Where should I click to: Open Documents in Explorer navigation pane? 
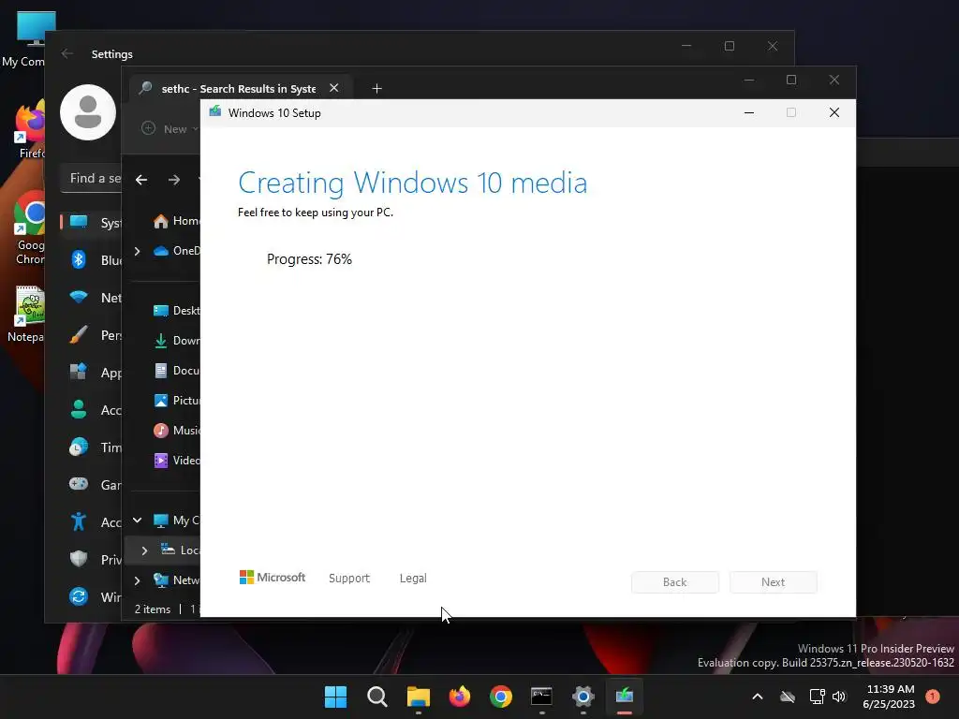(175, 371)
